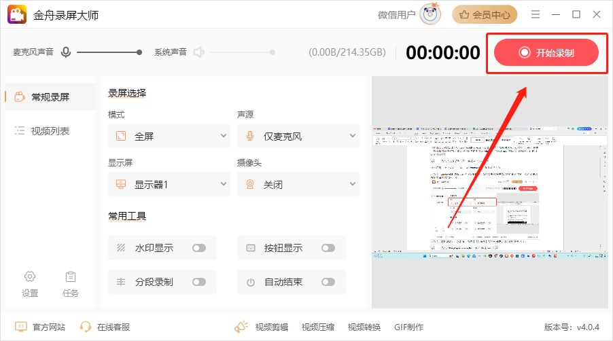
Task: Expand the 全屏 mode dropdown
Action: (x=169, y=136)
